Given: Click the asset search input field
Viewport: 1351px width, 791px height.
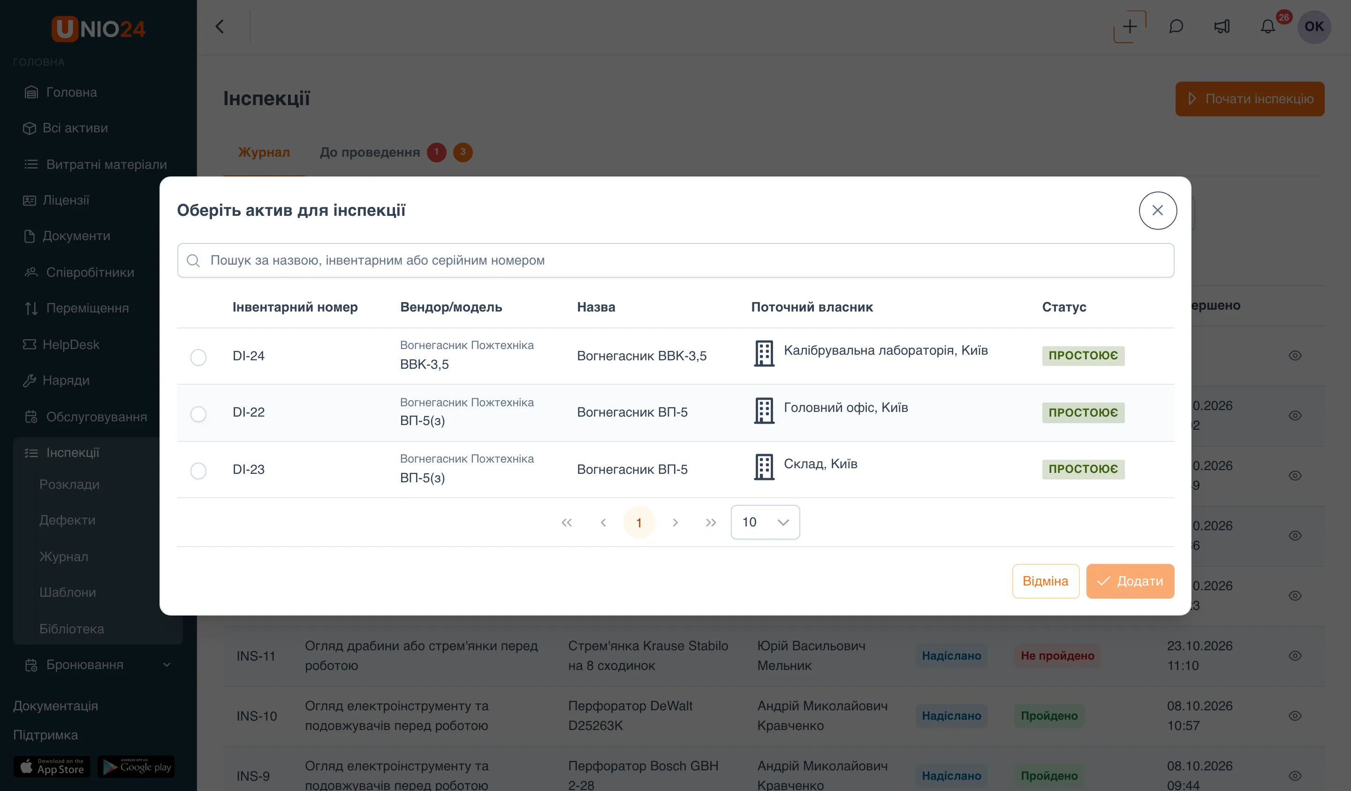Looking at the screenshot, I should click(x=675, y=261).
